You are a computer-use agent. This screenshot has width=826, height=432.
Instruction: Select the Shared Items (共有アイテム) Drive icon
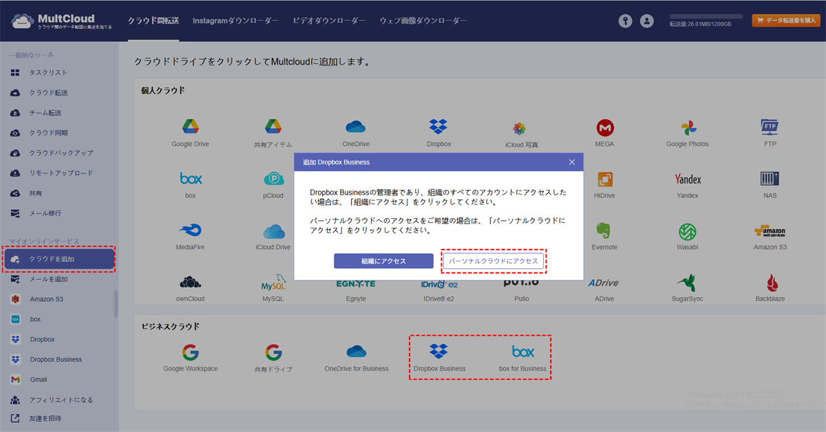273,127
